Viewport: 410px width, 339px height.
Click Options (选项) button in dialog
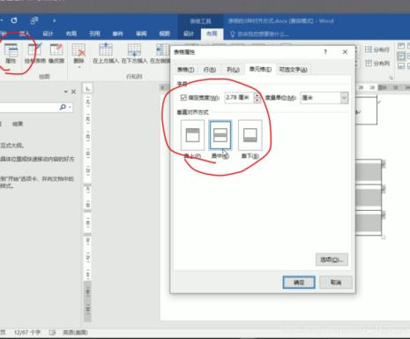332,260
